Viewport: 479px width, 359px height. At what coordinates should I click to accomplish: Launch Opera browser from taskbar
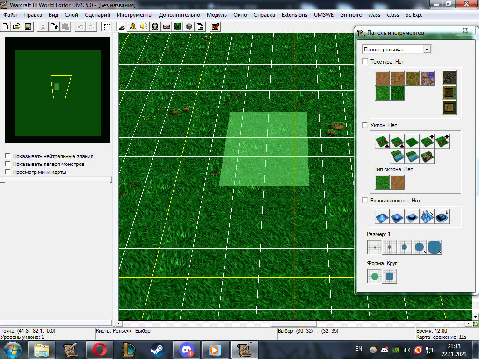point(99,350)
